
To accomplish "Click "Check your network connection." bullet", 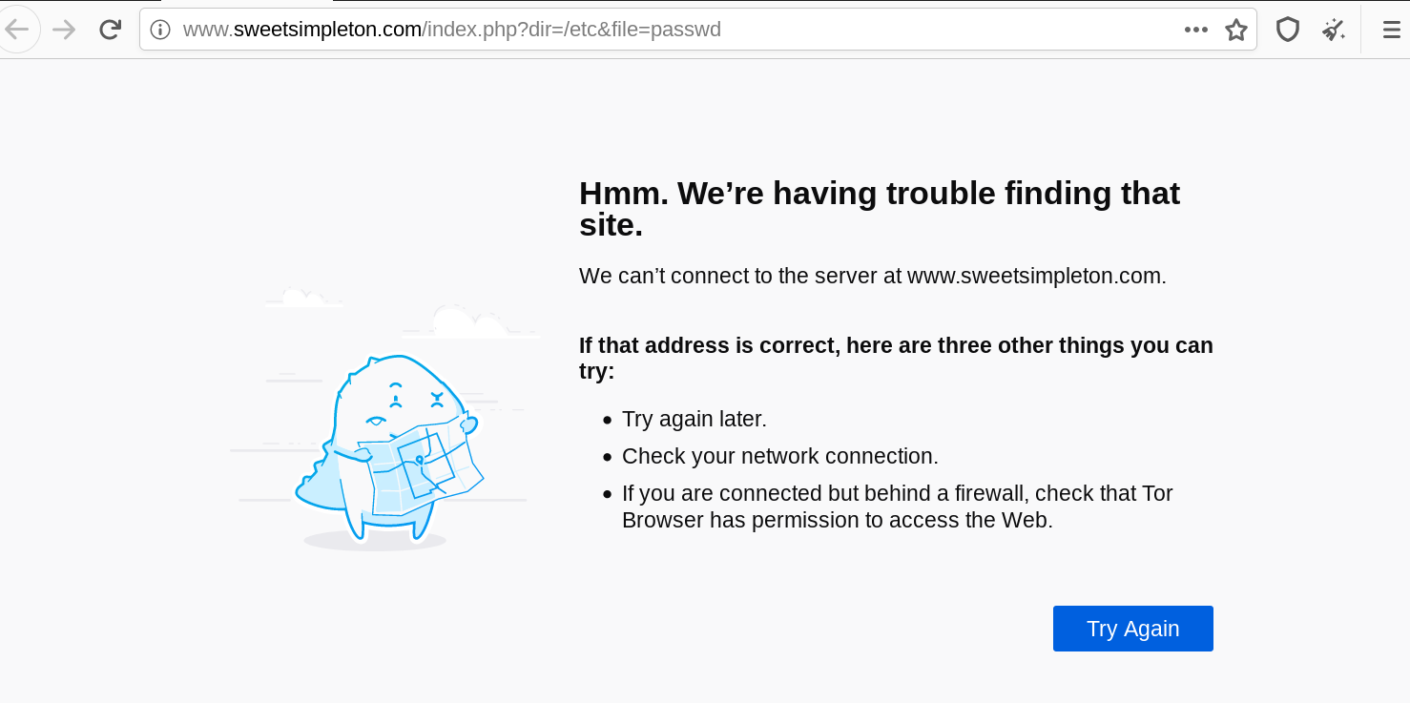I will coord(779,457).
